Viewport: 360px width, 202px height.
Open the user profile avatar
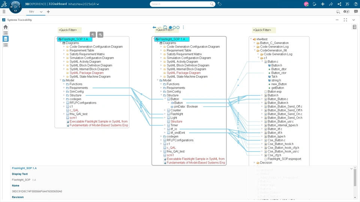pos(306,4)
